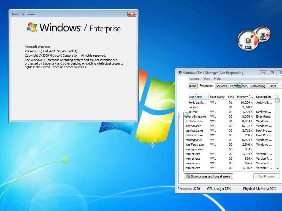Select the winver.exe row using 824 K

[x=229, y=159]
